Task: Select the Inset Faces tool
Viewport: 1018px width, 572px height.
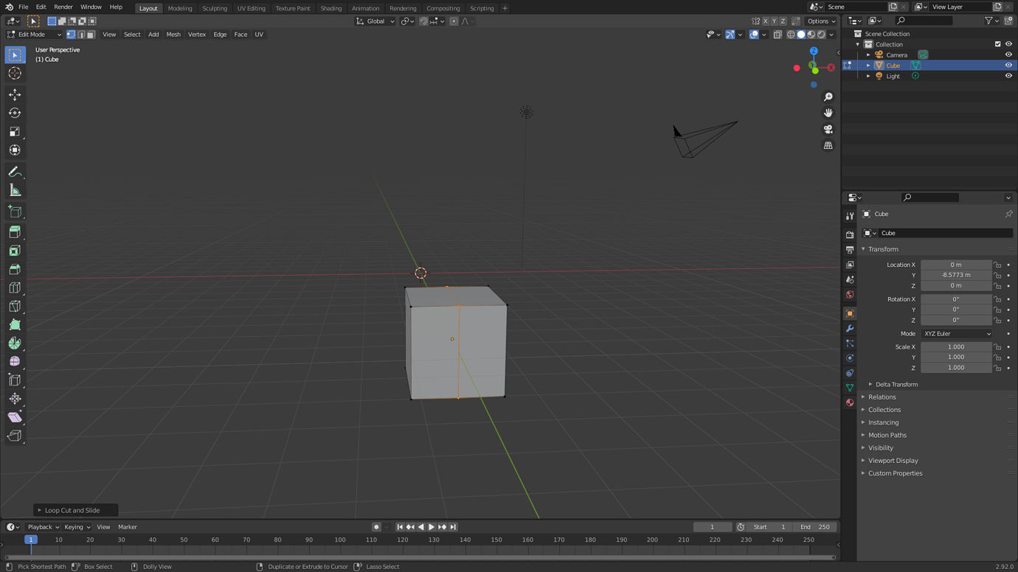Action: [15, 251]
